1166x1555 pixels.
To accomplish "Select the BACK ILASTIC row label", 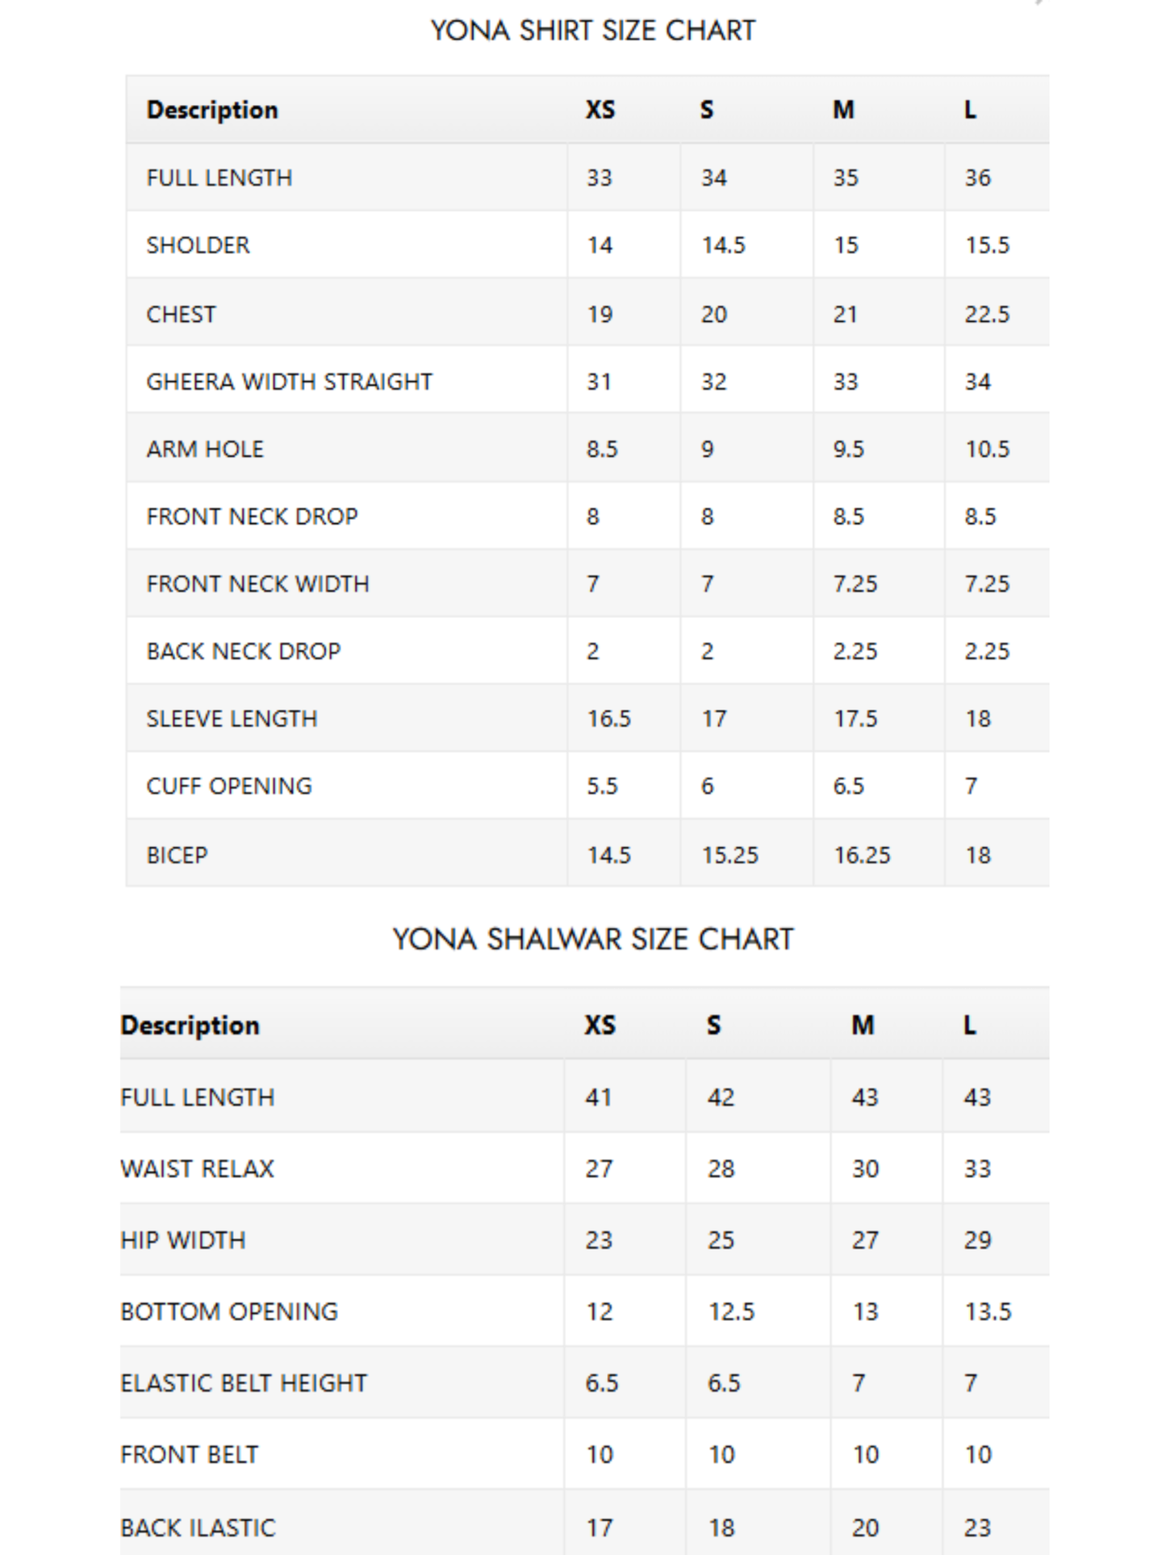I will click(x=198, y=1528).
